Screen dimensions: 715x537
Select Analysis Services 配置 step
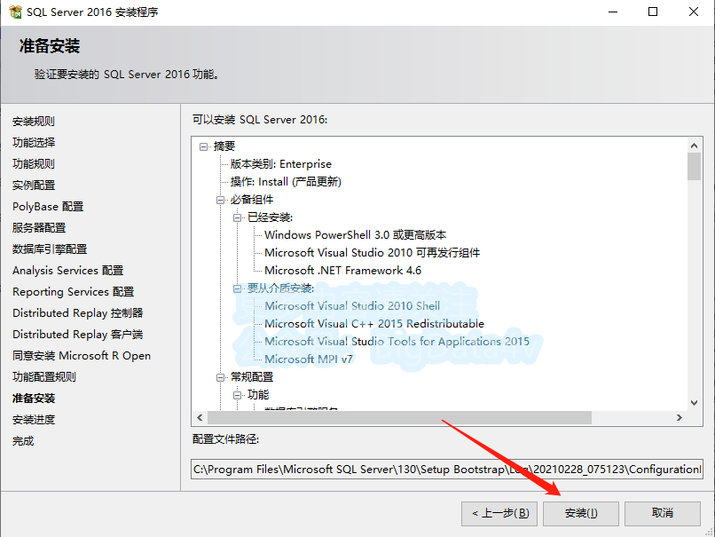(68, 271)
